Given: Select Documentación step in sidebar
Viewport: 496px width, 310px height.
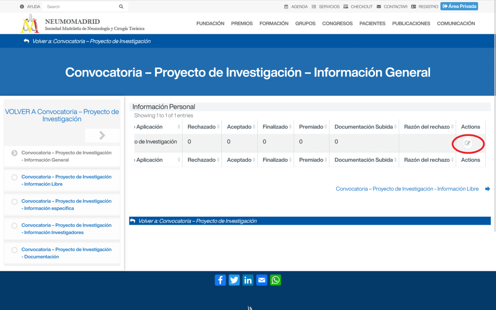Looking at the screenshot, I should click(66, 253).
